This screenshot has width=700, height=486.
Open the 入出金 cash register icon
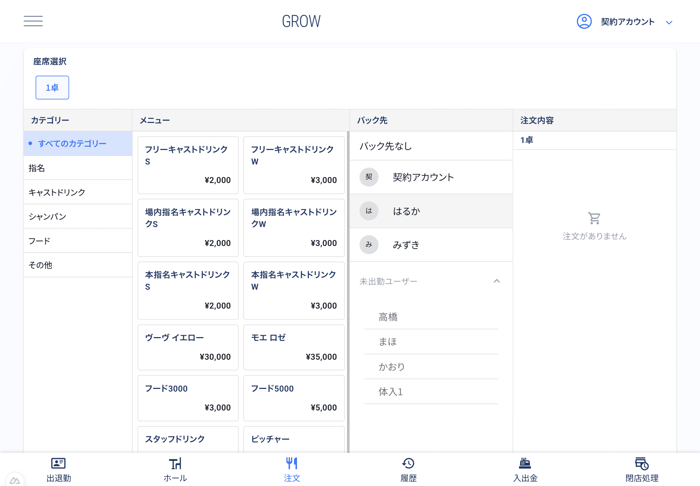[x=525, y=463]
